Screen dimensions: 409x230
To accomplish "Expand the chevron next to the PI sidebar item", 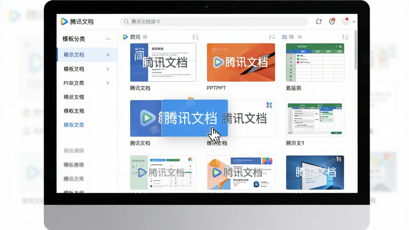I will (108, 83).
